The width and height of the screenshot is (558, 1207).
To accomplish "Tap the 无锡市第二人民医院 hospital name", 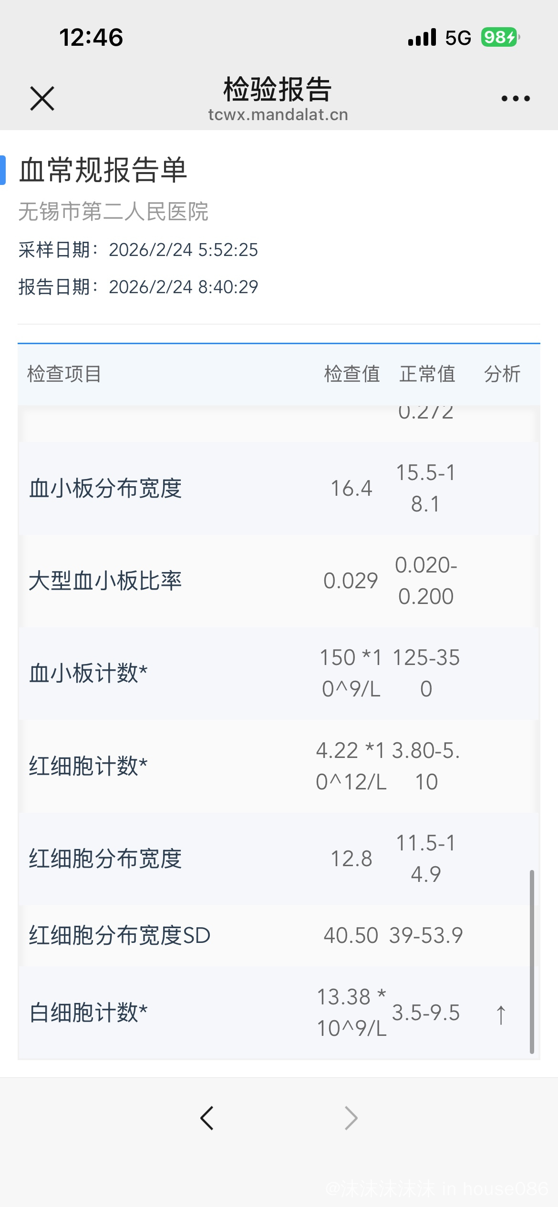I will click(114, 212).
